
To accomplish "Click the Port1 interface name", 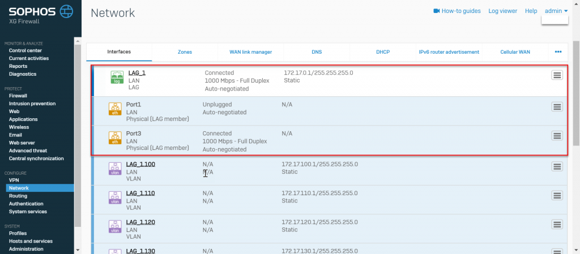I will 134,105.
